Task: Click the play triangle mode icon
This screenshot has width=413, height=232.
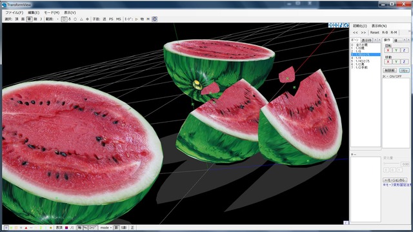Action: click(136, 19)
